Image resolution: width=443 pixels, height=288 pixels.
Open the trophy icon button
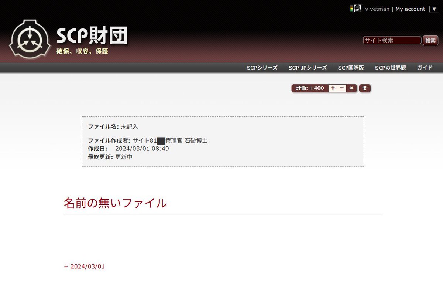(365, 88)
